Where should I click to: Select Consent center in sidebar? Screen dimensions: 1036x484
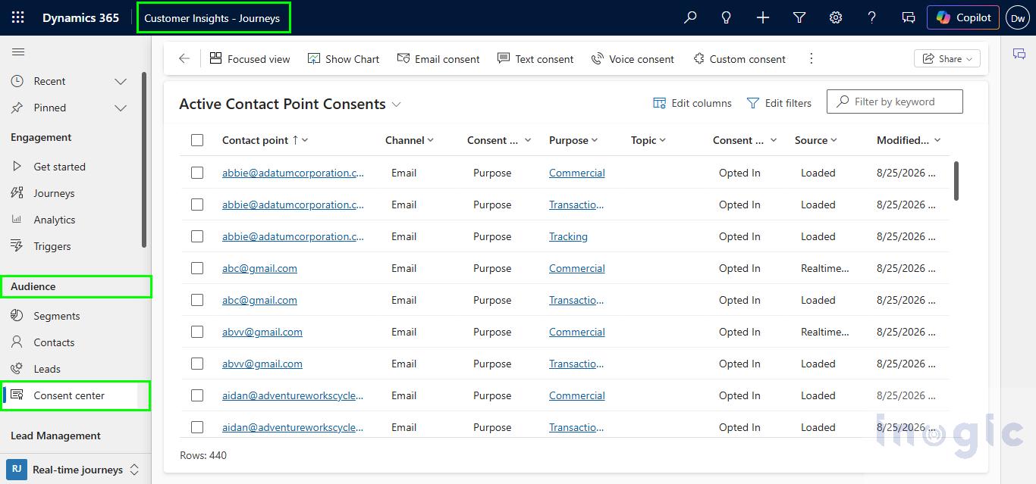tap(69, 395)
